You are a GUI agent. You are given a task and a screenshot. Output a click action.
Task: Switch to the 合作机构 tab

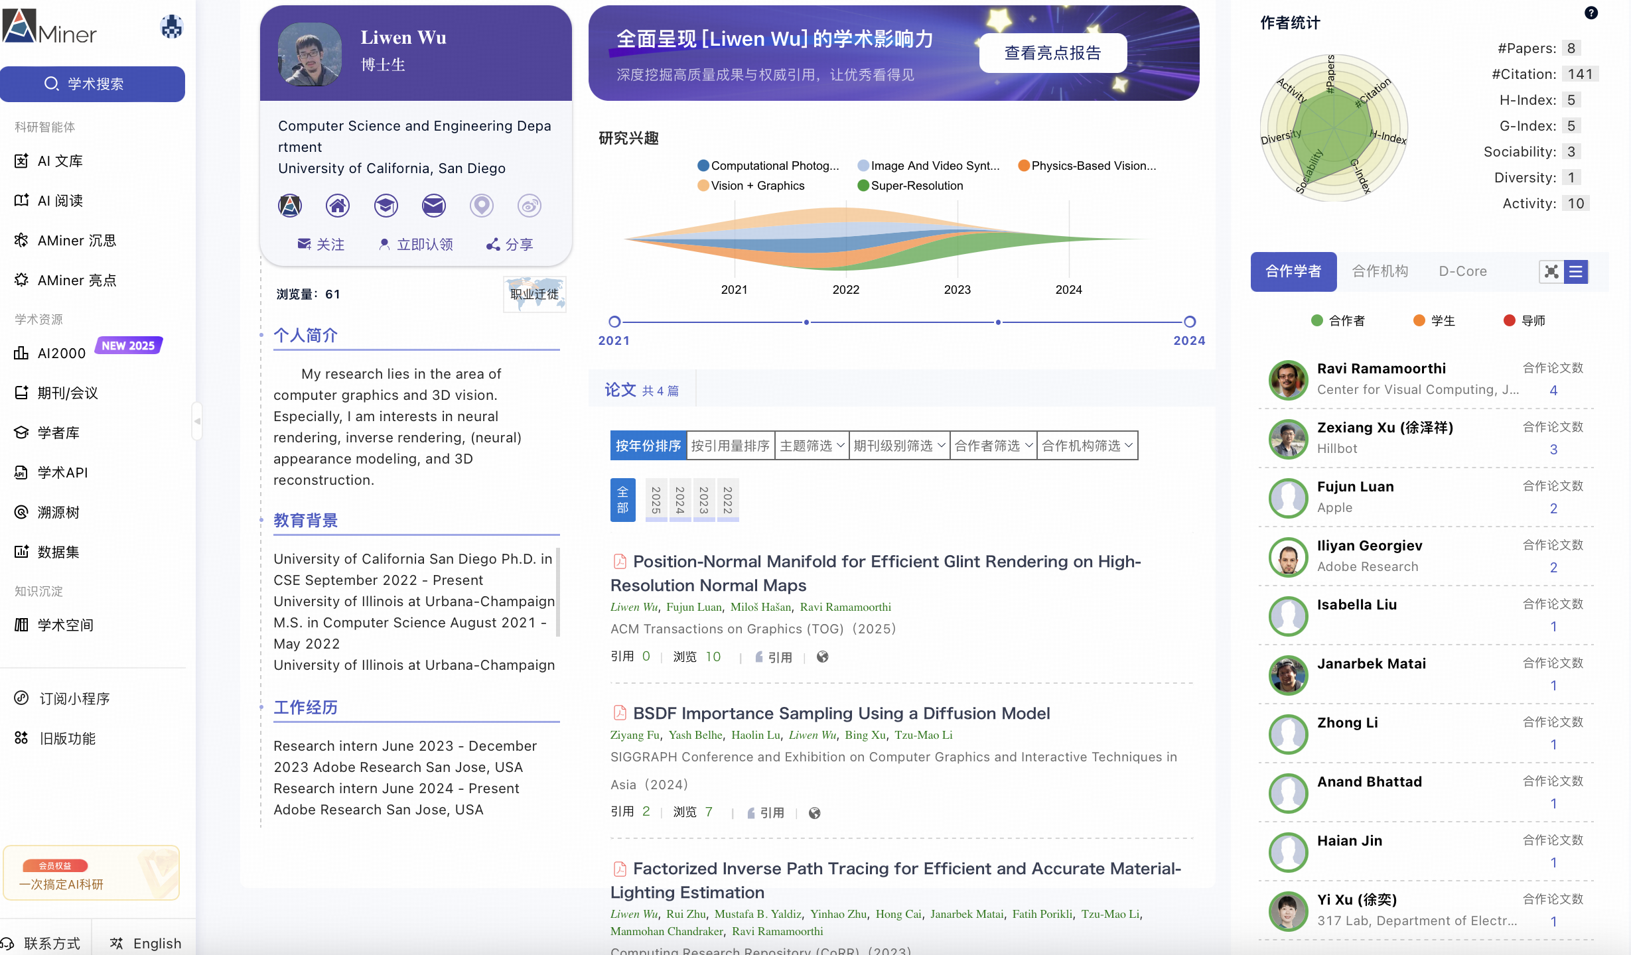pyautogui.click(x=1380, y=271)
